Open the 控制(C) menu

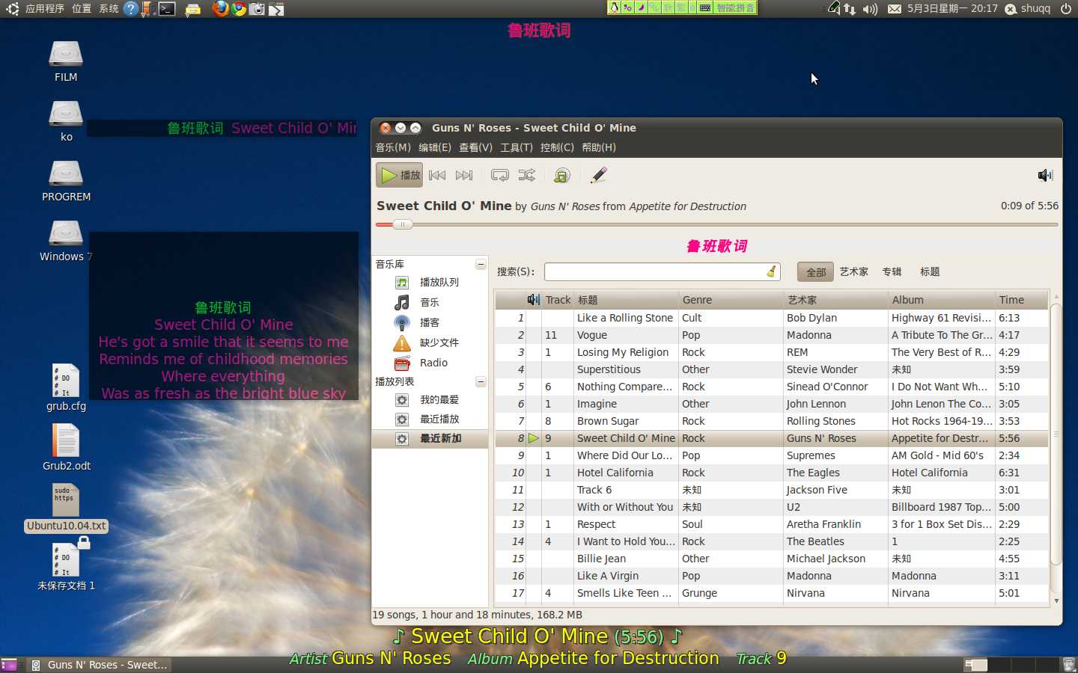[x=557, y=147]
